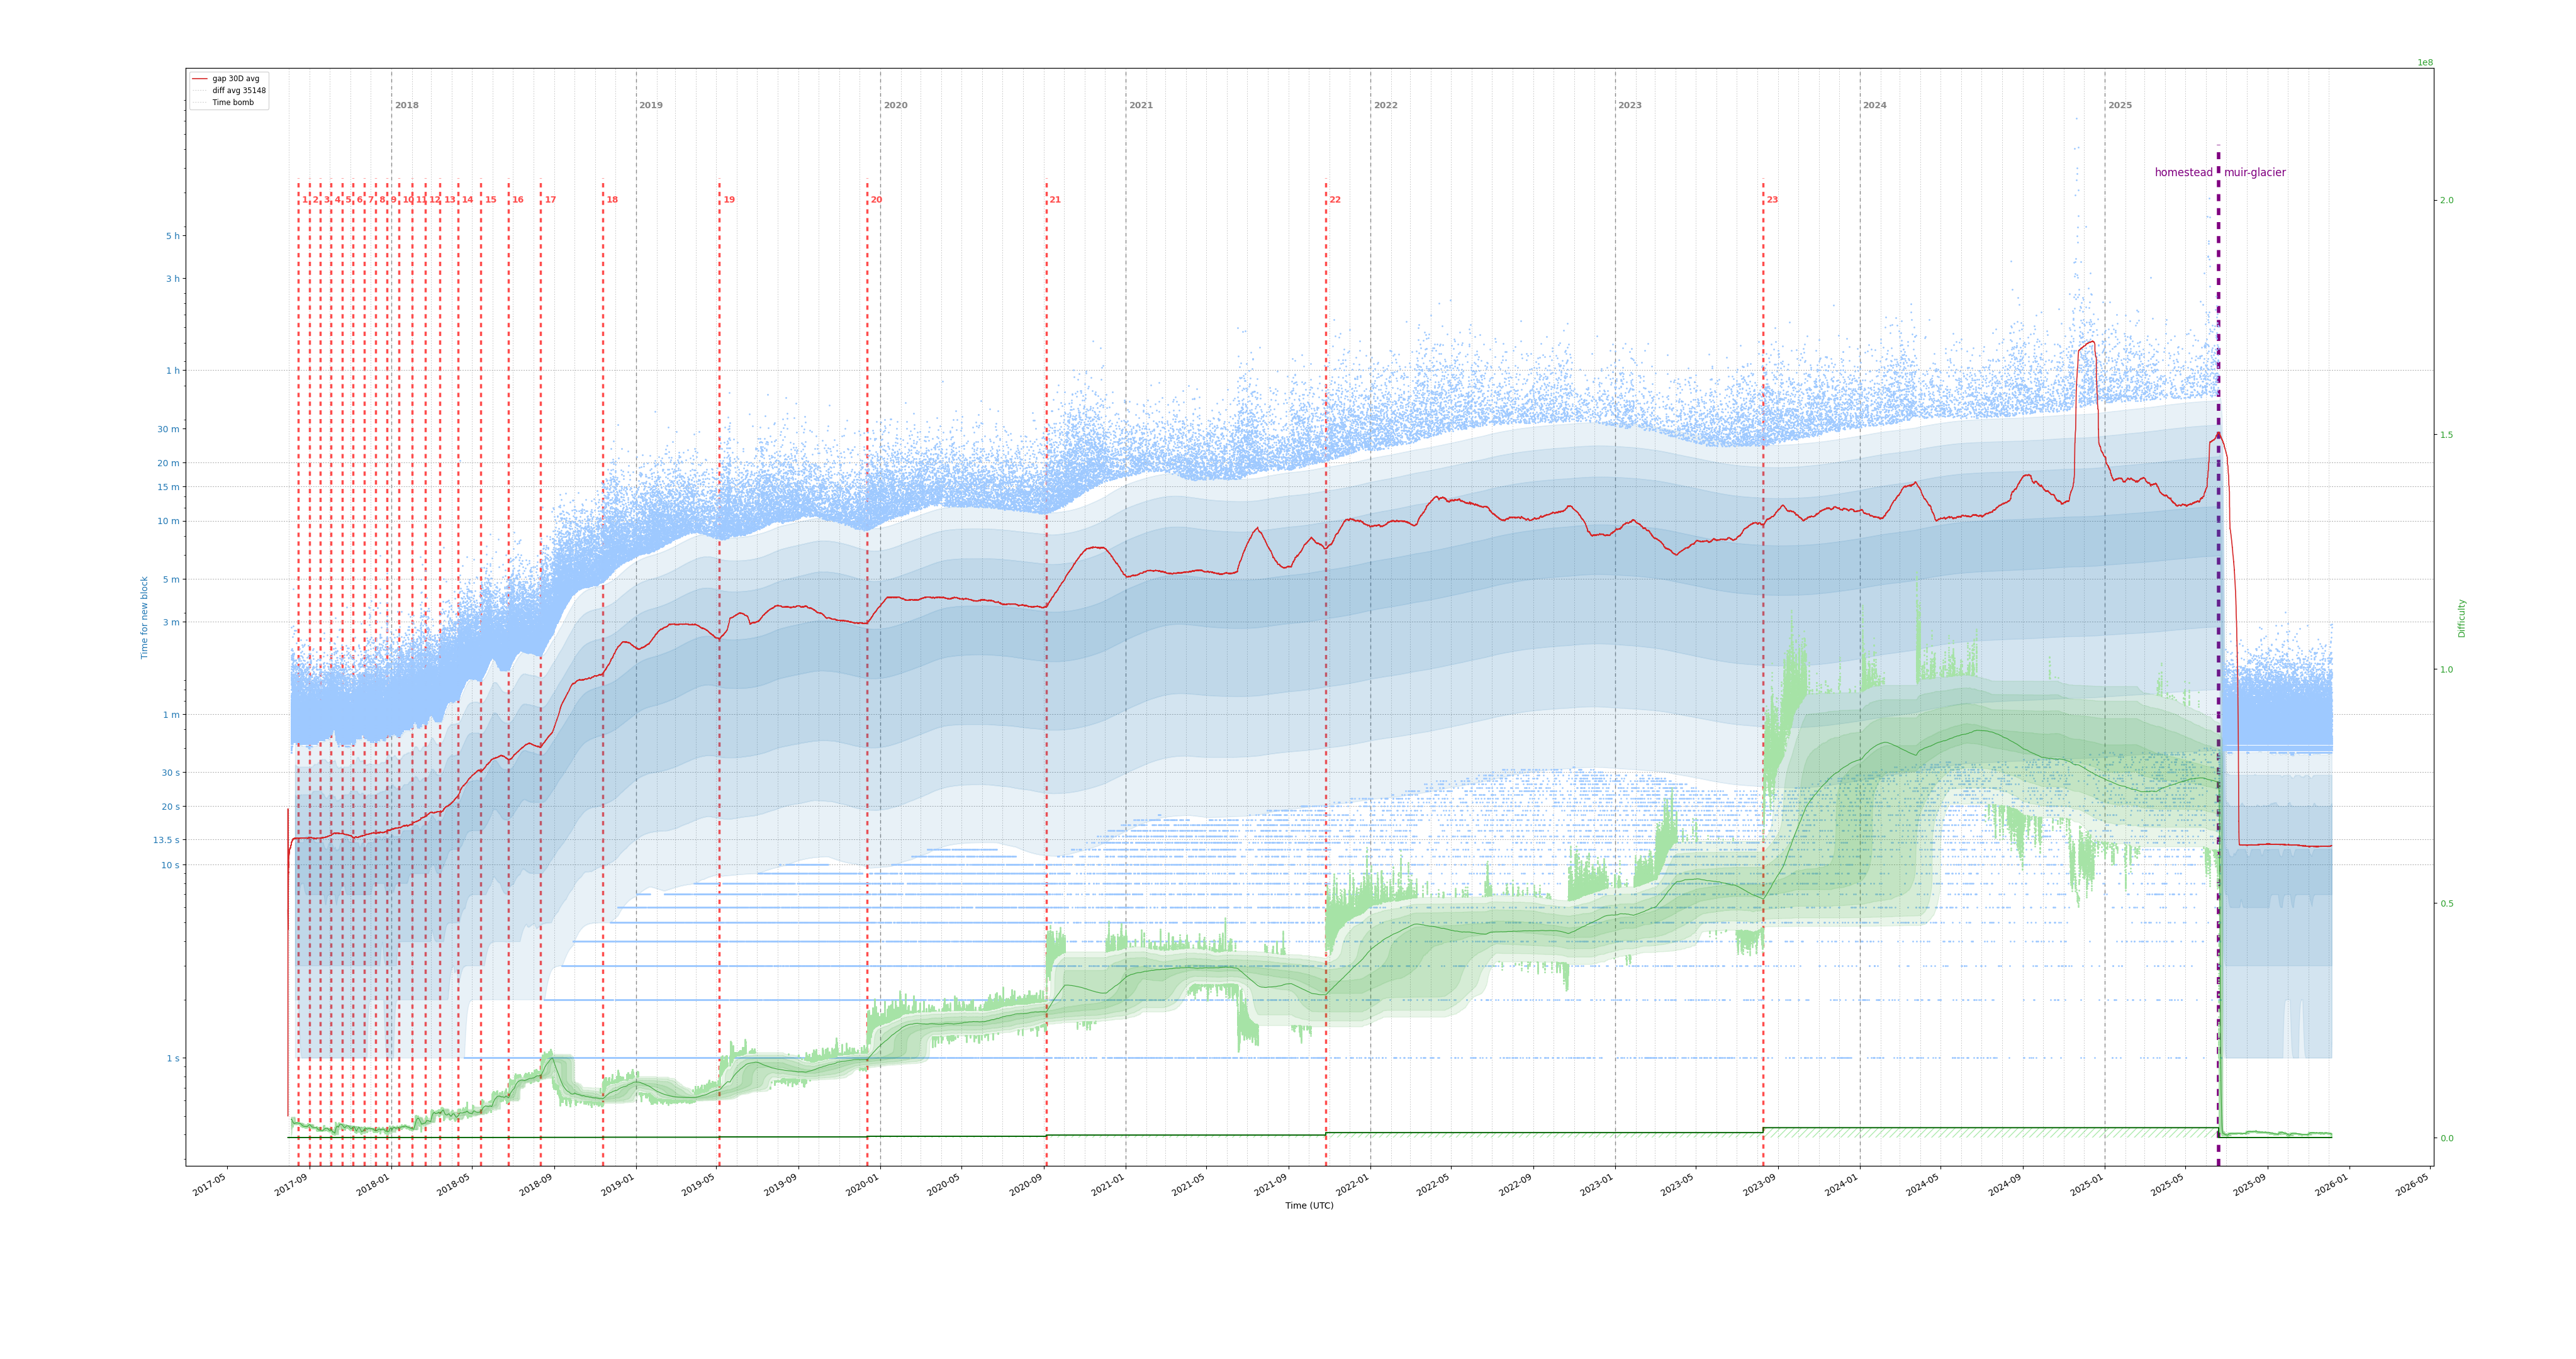Click the '2020-01' x-axis tick label
Screen dimensions: 2576x1359
(x=862, y=1185)
